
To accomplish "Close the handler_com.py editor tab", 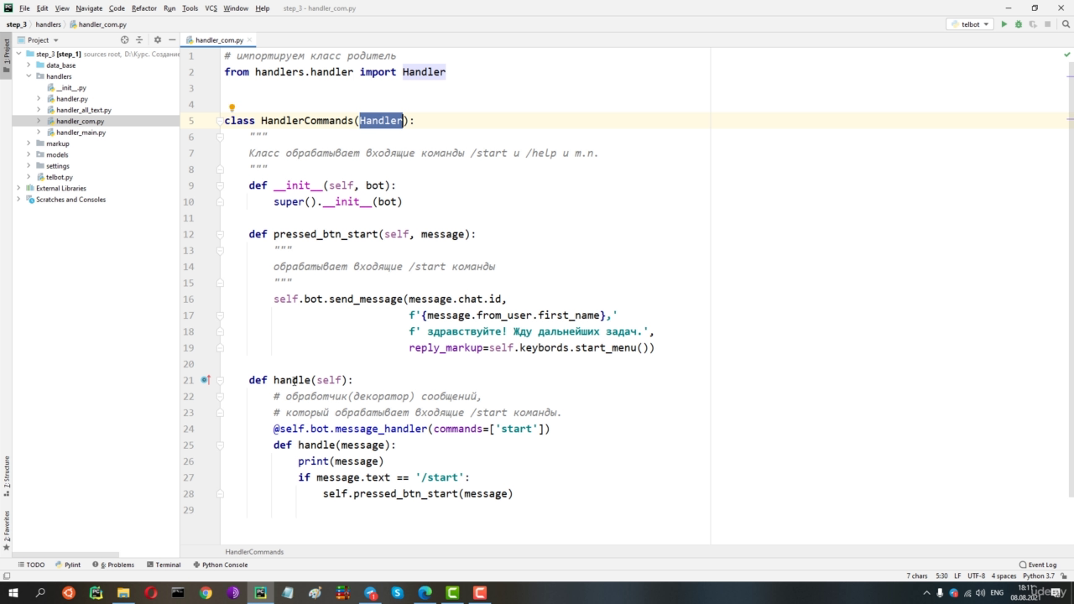I will (250, 39).
